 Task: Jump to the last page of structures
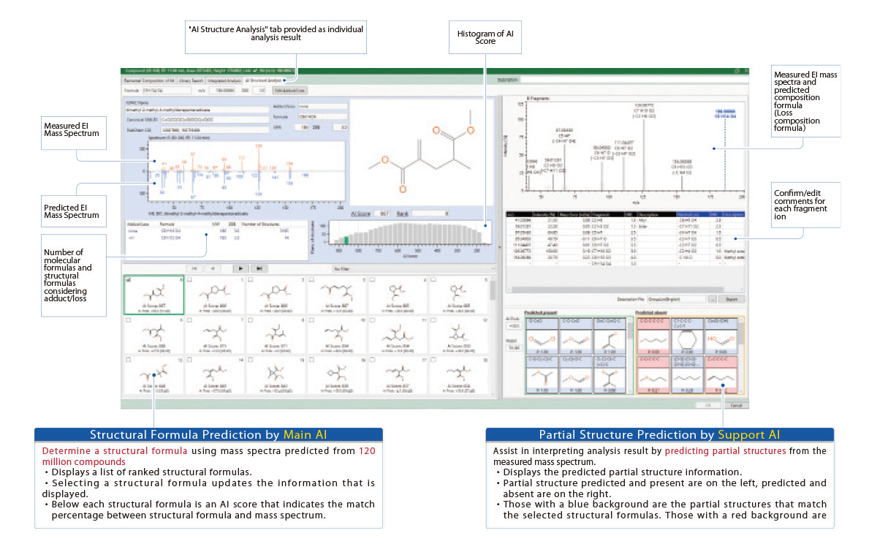coord(259,268)
